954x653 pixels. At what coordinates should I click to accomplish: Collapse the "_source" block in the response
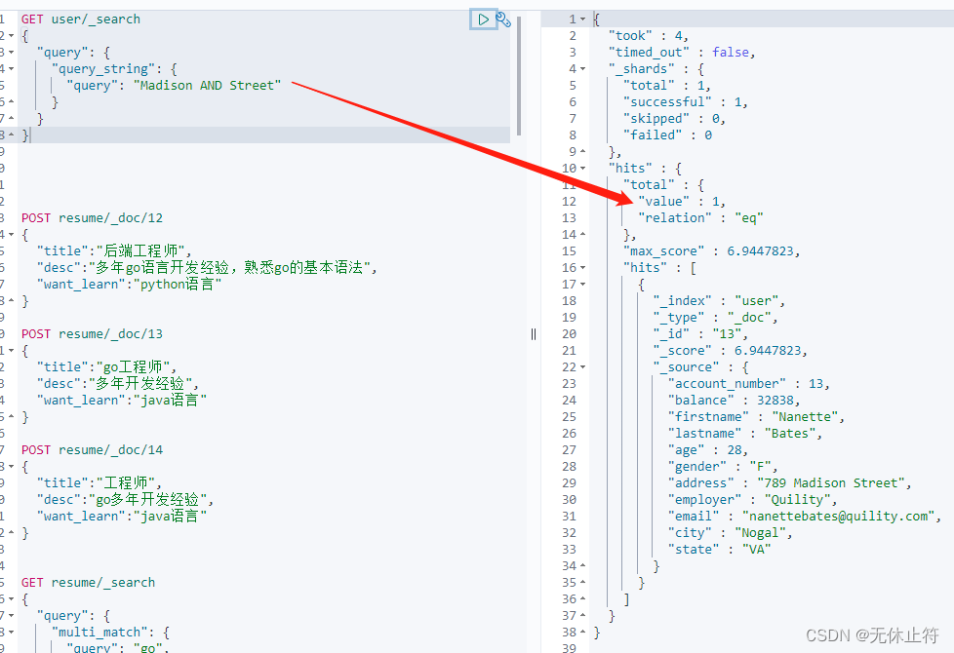(x=583, y=367)
